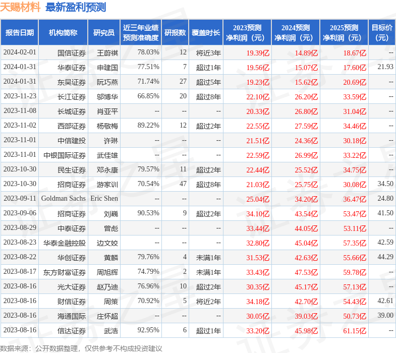Click date cell 2023-11-23
This screenshot has width=396, height=353.
[20, 96]
